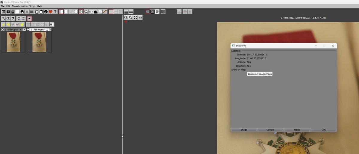
Task: Open the histogram tool in the toolbar
Action: pos(95,12)
